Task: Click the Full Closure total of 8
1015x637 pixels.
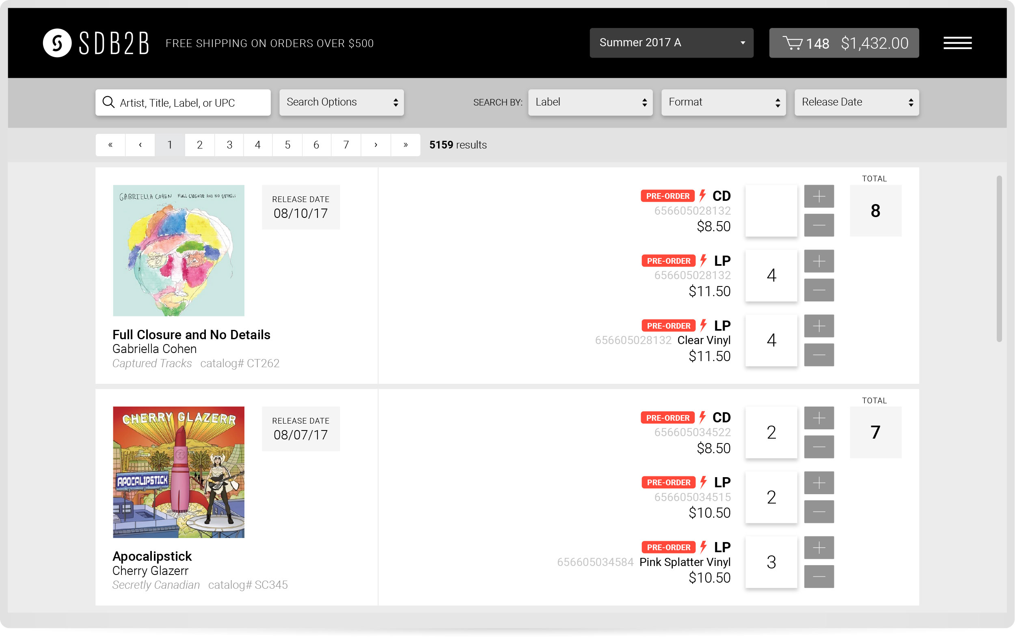Action: [x=875, y=211]
